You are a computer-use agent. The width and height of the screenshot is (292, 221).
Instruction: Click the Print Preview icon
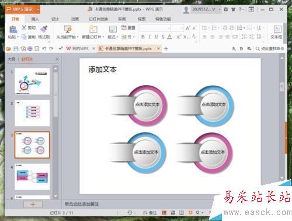pyautogui.click(x=37, y=48)
